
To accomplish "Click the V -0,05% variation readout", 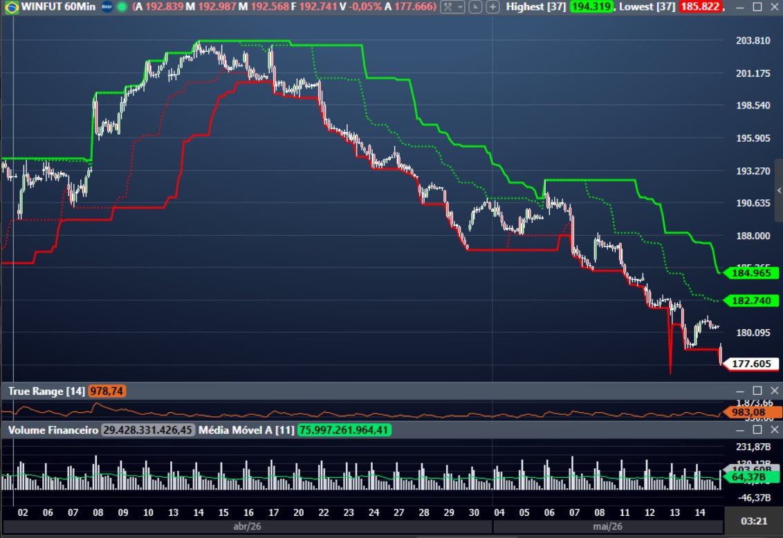I will coord(360,7).
